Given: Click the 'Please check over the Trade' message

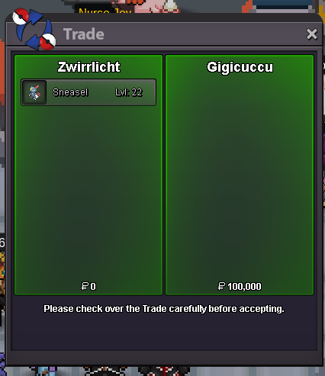Looking at the screenshot, I should click(x=164, y=309).
